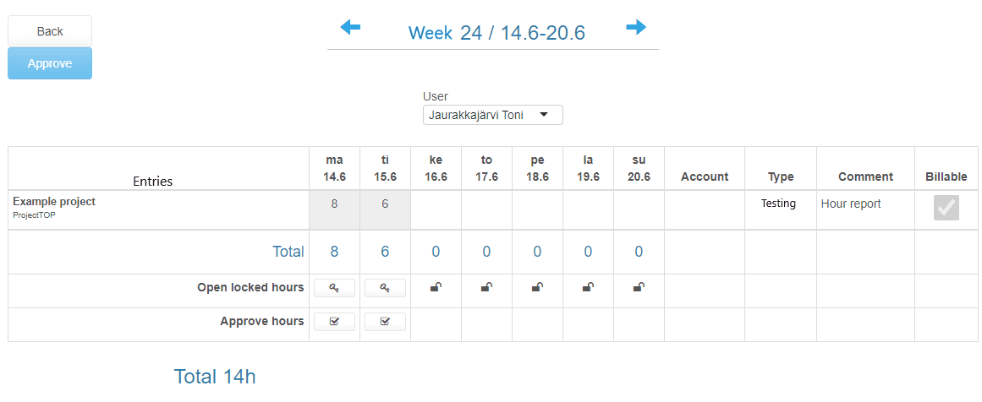Click the unlocked padlock under Wednesday 16.6

(436, 288)
